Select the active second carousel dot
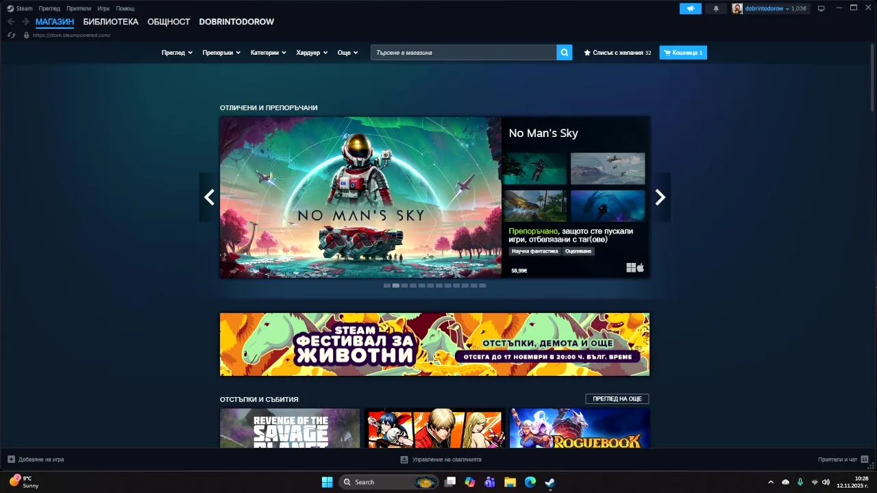Viewport: 877px width, 493px height. coord(396,286)
